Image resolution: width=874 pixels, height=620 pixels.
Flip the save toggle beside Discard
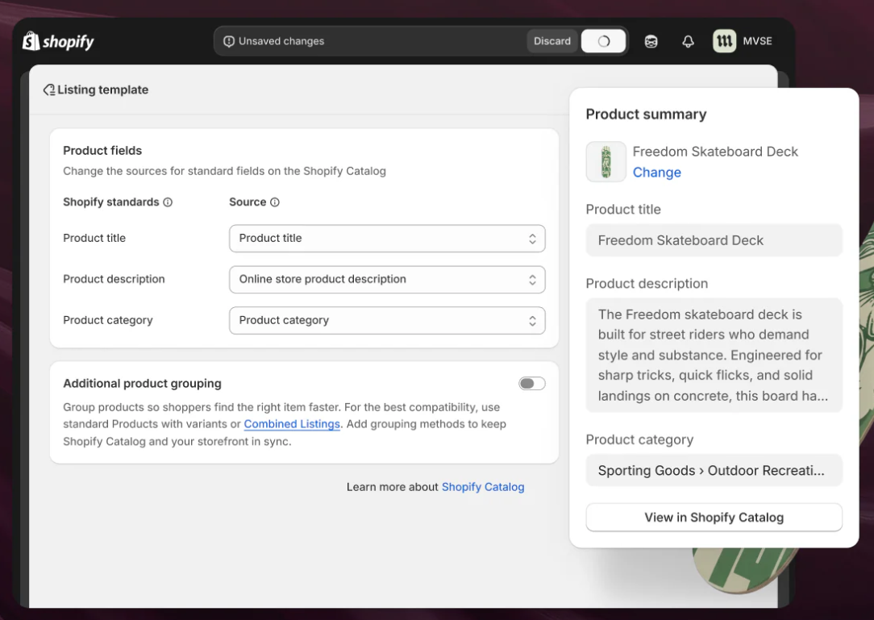click(603, 40)
